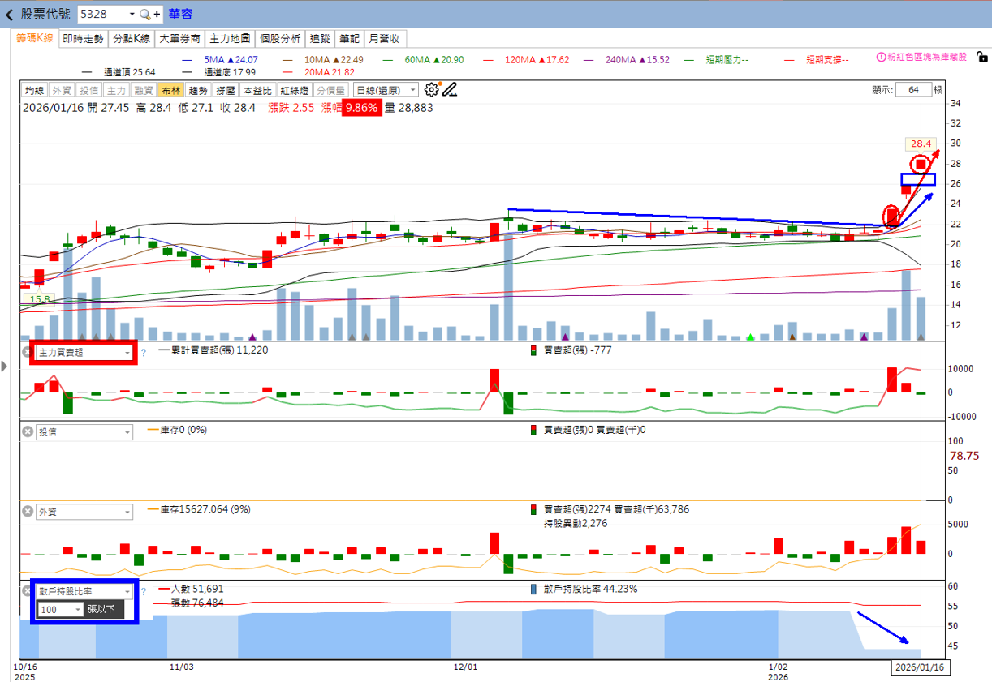The height and width of the screenshot is (682, 992).
Task: Toggle the 外資 overlay button
Action: click(x=61, y=90)
